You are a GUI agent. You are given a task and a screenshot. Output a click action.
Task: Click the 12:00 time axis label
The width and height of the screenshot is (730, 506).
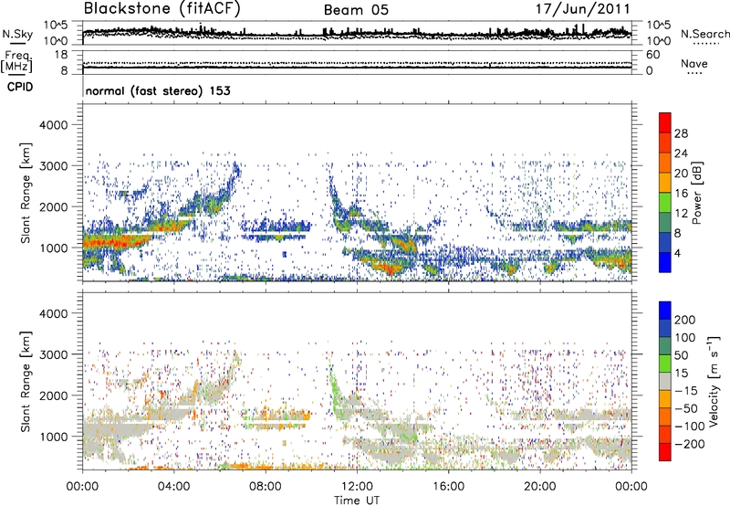tap(357, 487)
